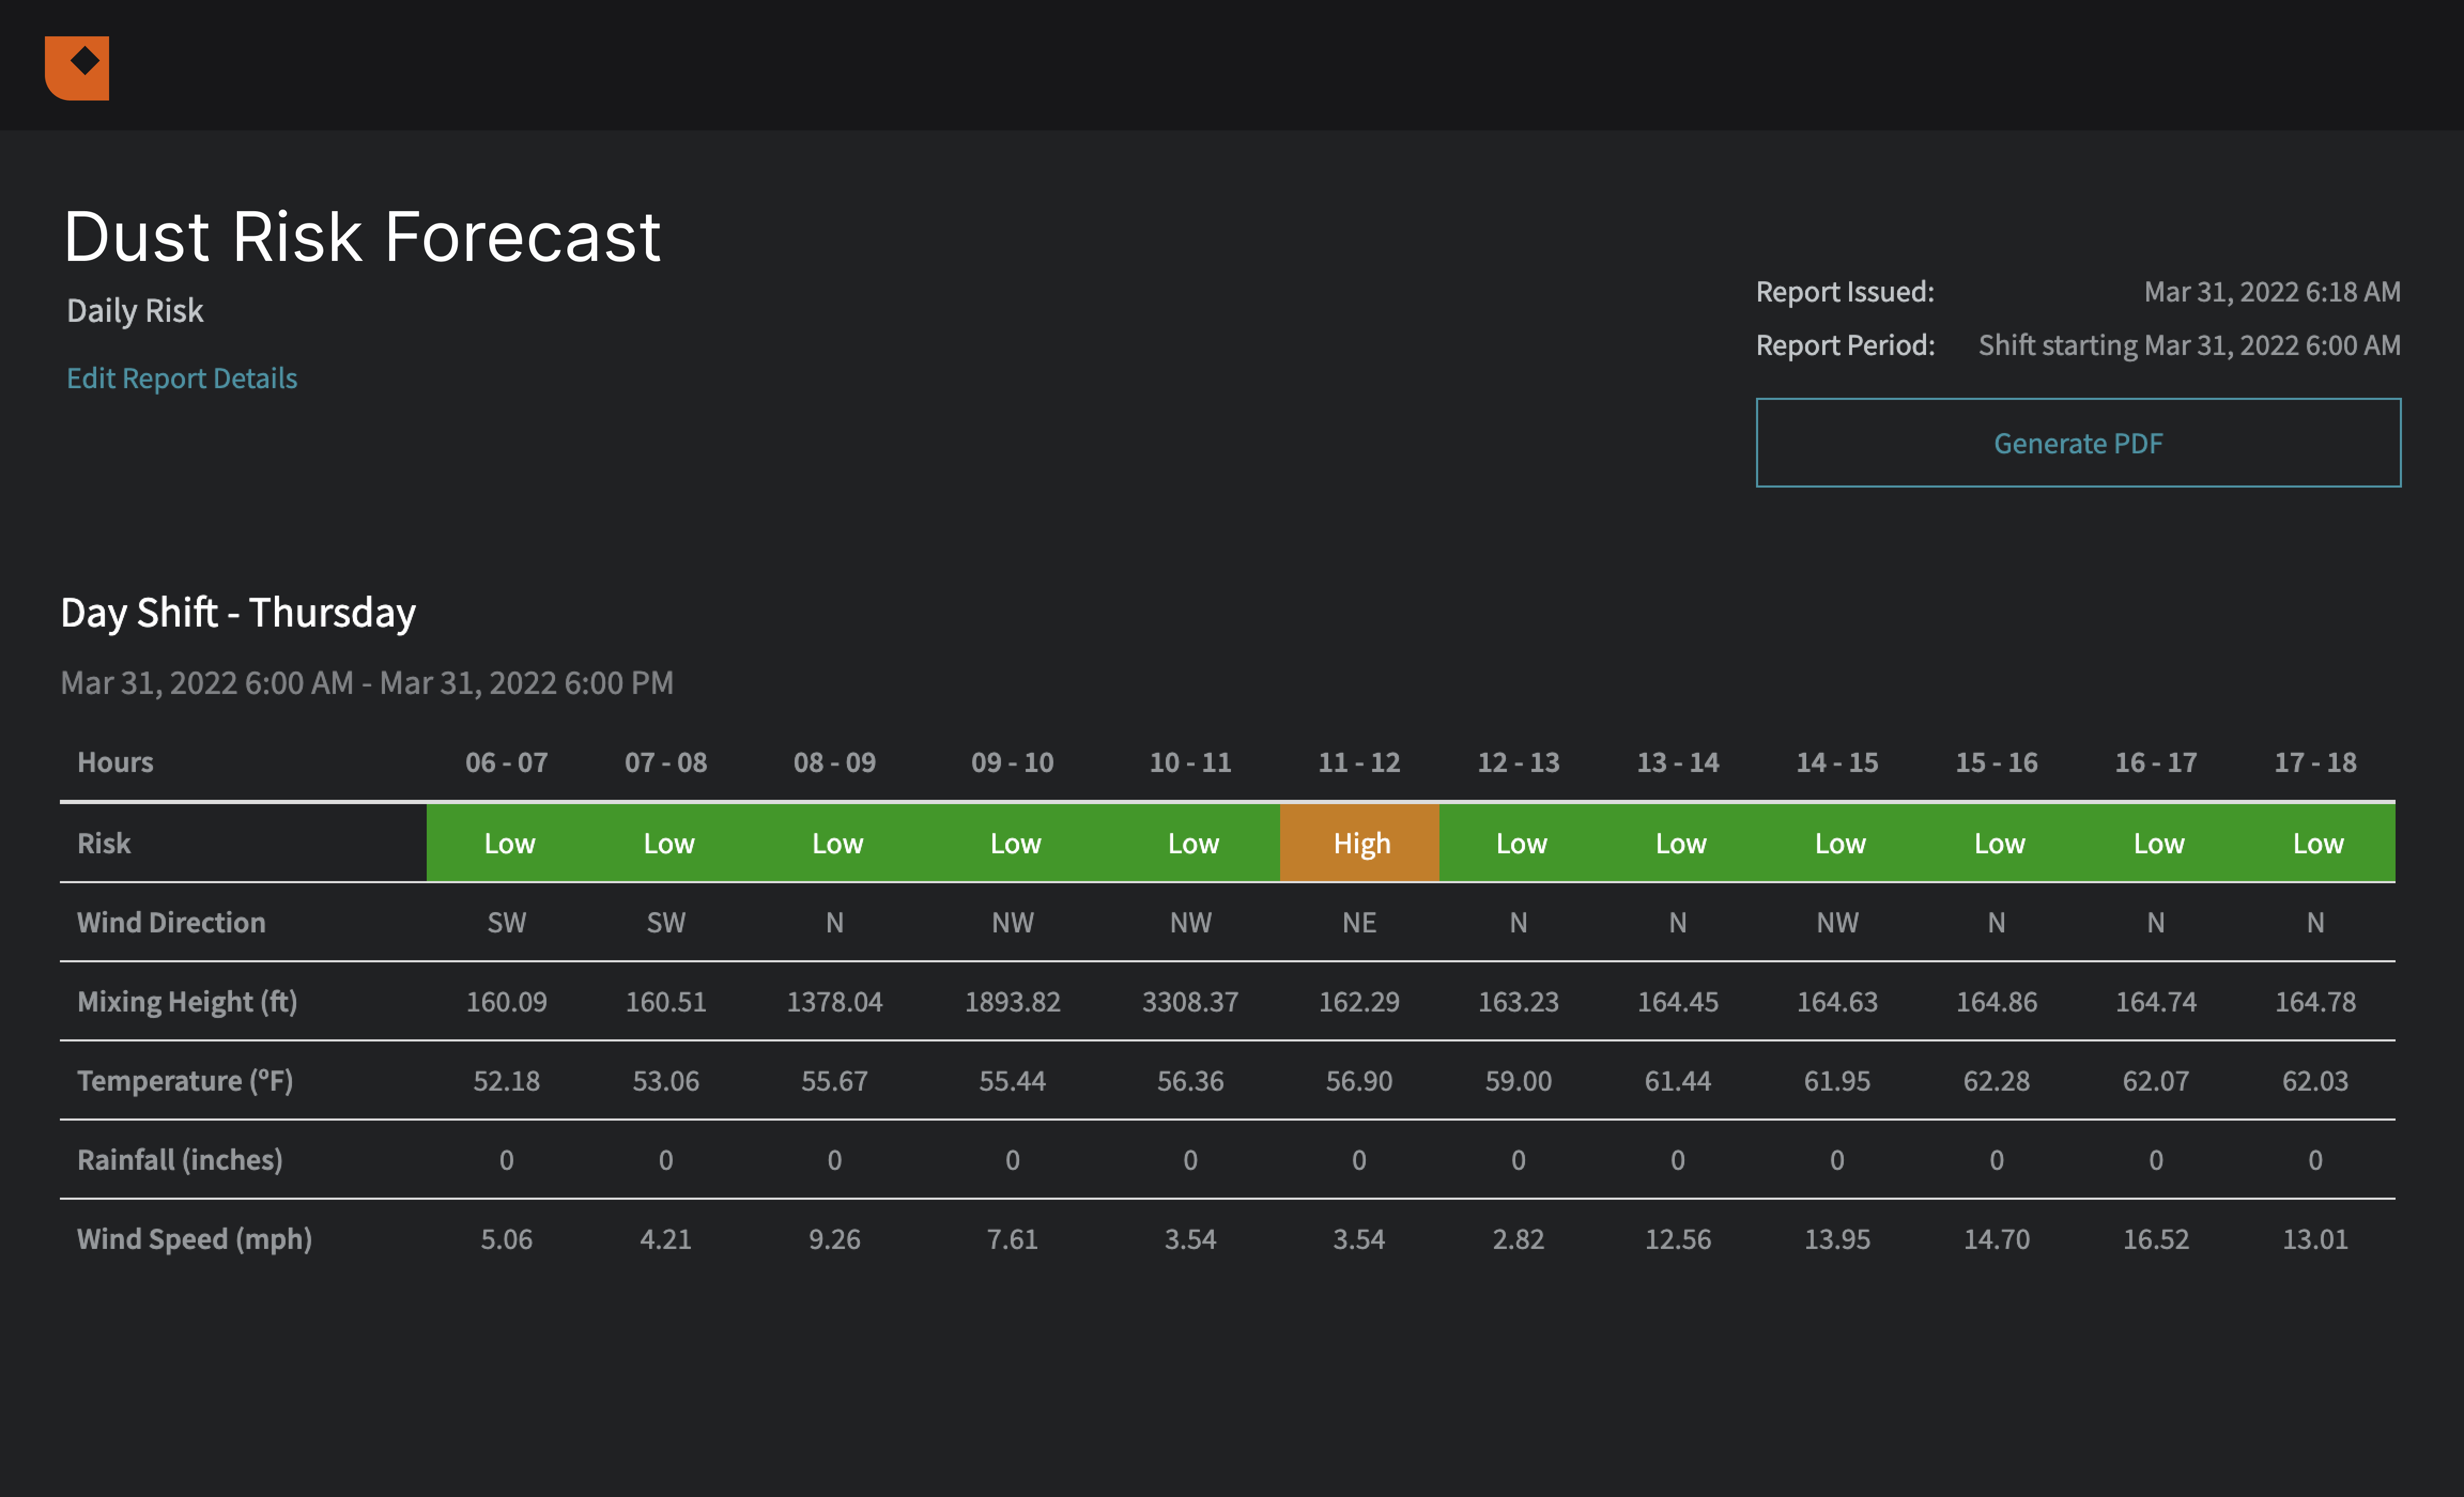Screen dimensions: 2464x1497
Task: Click the Temperature (°F) row label
Action: (185, 1080)
